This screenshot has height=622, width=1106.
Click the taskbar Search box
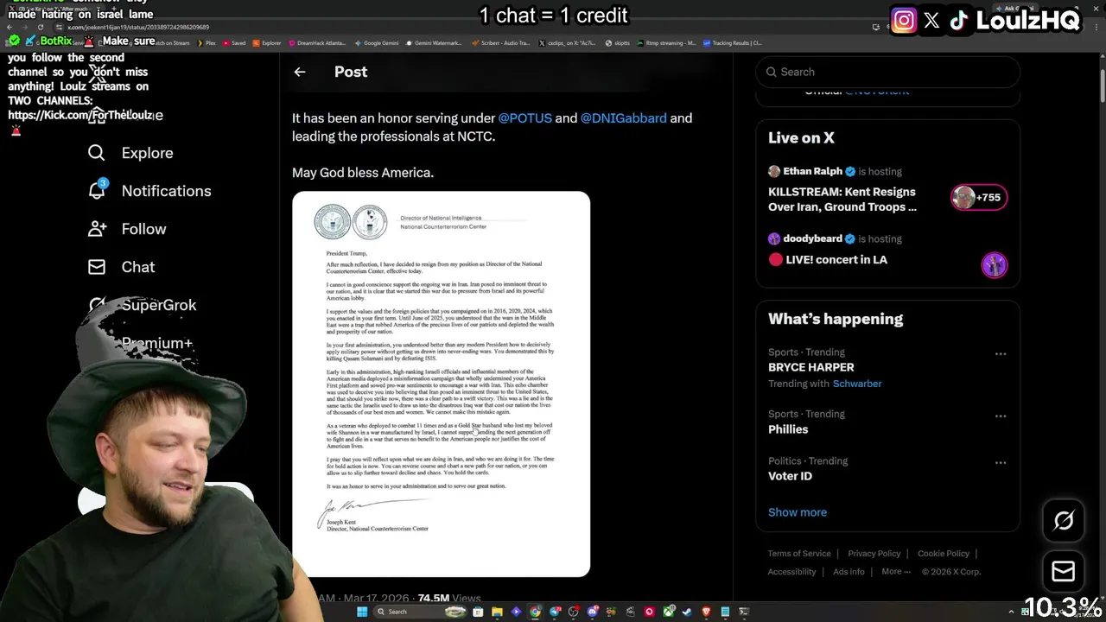coord(420,612)
